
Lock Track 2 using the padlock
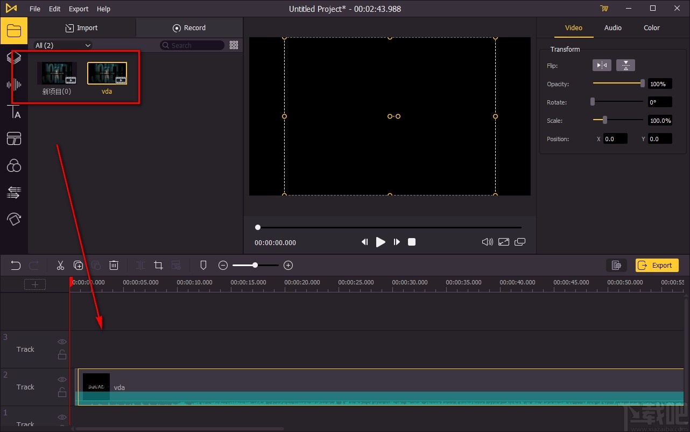click(62, 392)
